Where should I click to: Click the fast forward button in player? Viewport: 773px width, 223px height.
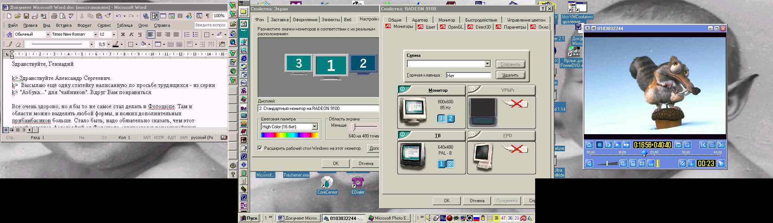(x=626, y=145)
